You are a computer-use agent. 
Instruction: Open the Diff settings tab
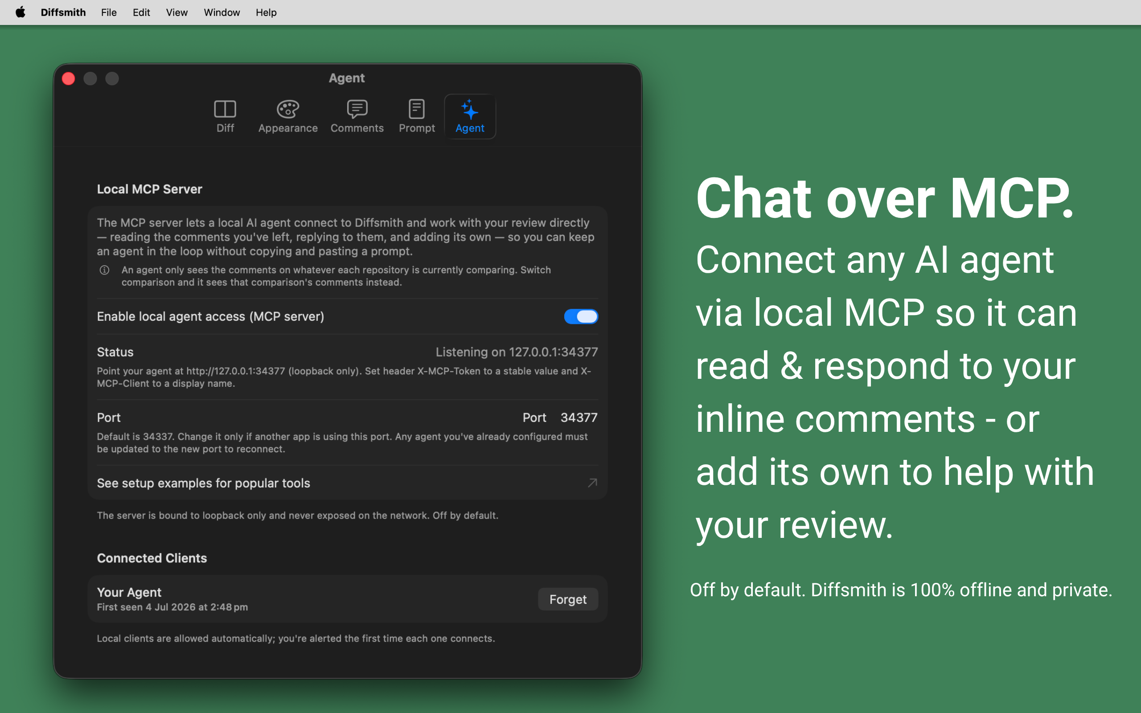[225, 116]
